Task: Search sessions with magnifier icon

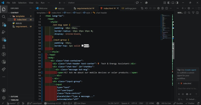Action: (189, 13)
